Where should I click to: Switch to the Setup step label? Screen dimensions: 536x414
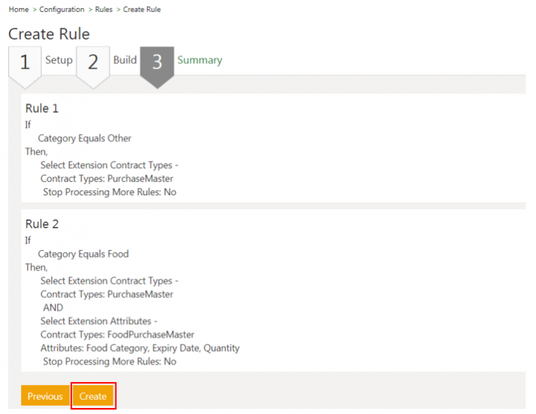coord(59,60)
